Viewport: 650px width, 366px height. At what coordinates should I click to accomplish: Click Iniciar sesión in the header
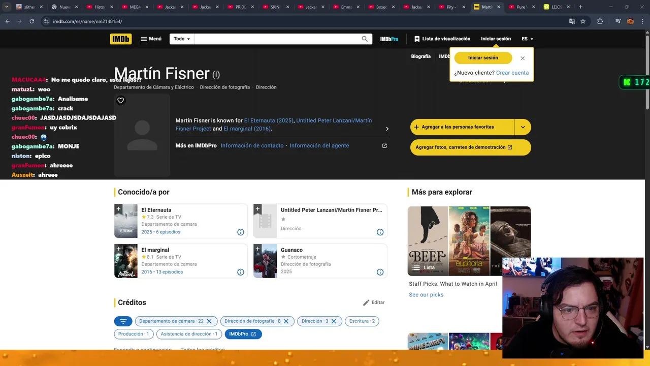point(496,39)
